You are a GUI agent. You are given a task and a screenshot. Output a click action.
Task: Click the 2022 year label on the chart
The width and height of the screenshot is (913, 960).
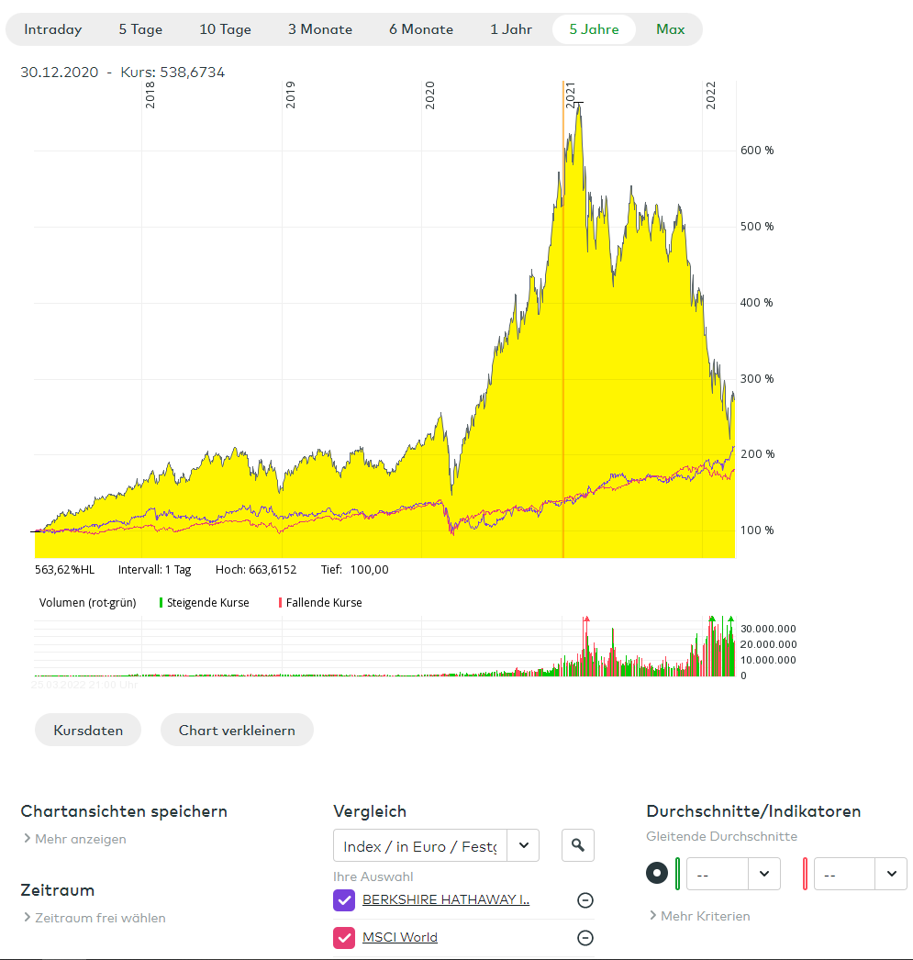(x=710, y=95)
